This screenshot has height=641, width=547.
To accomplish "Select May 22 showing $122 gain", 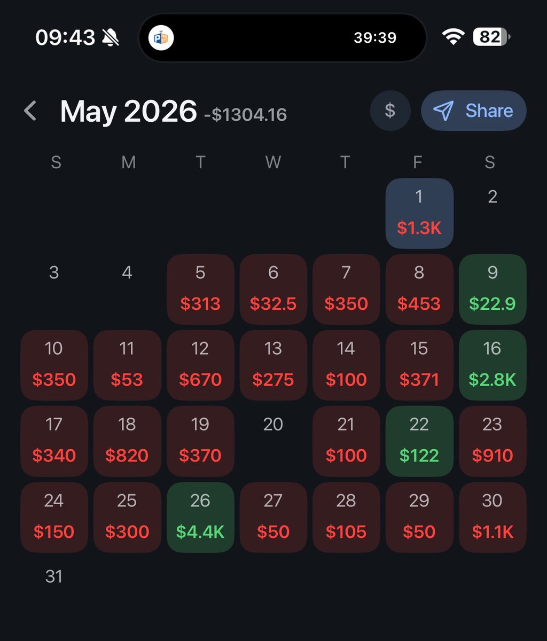I will [x=419, y=441].
